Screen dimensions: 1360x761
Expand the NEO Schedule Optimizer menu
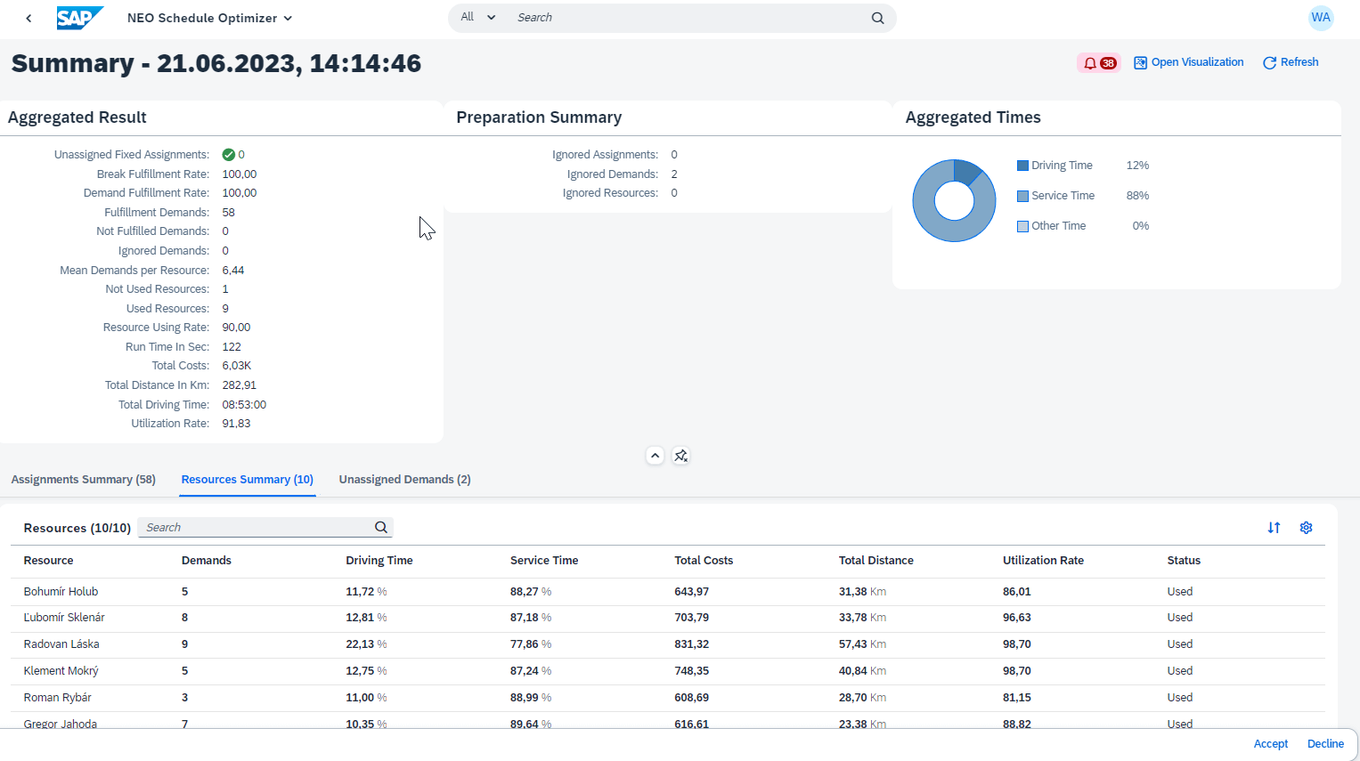209,18
